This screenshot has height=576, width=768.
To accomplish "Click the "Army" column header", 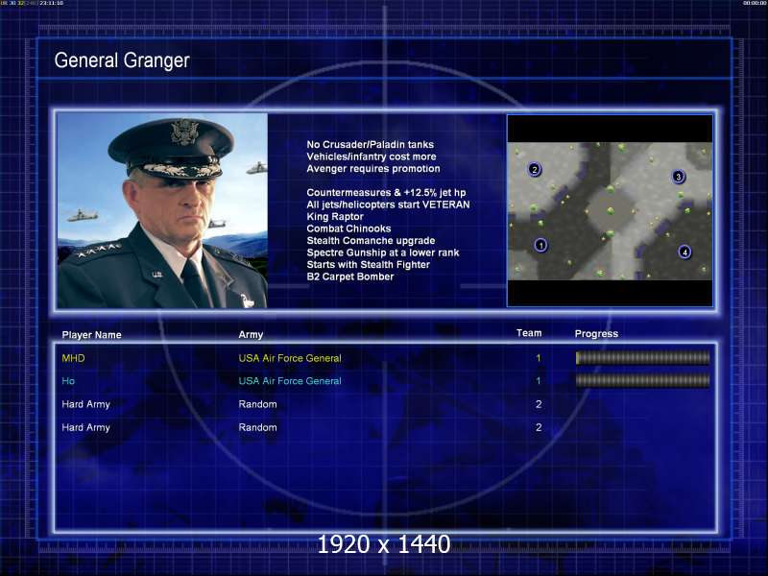I will (x=251, y=334).
